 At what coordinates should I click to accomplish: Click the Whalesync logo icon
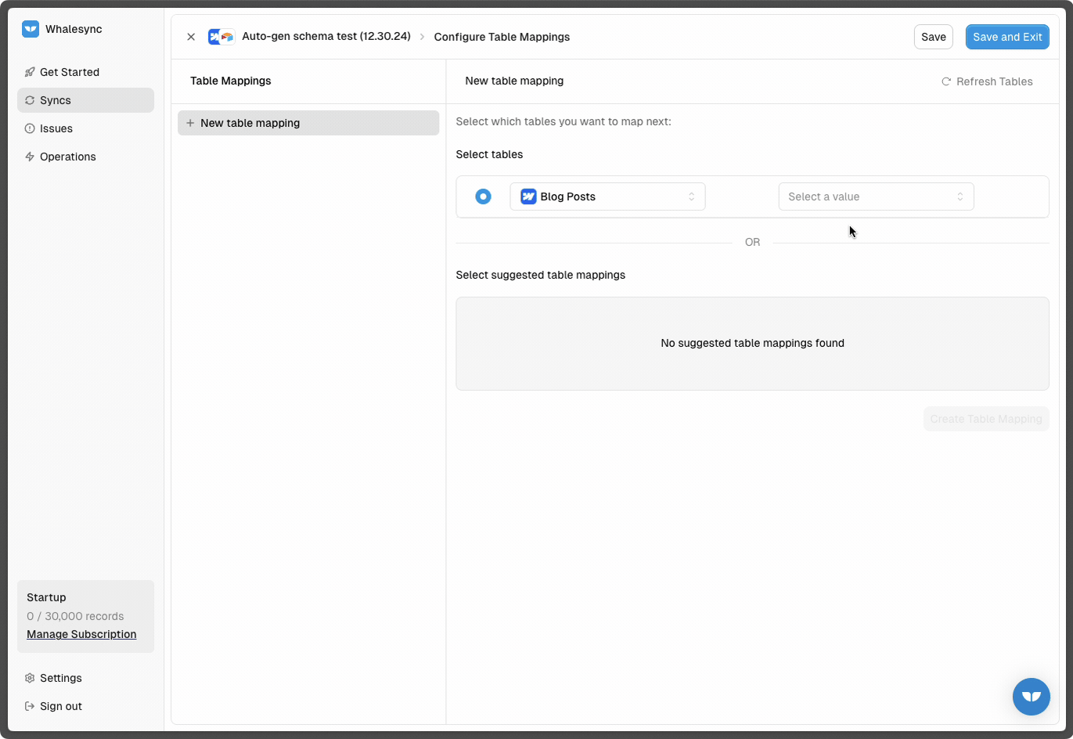[31, 29]
